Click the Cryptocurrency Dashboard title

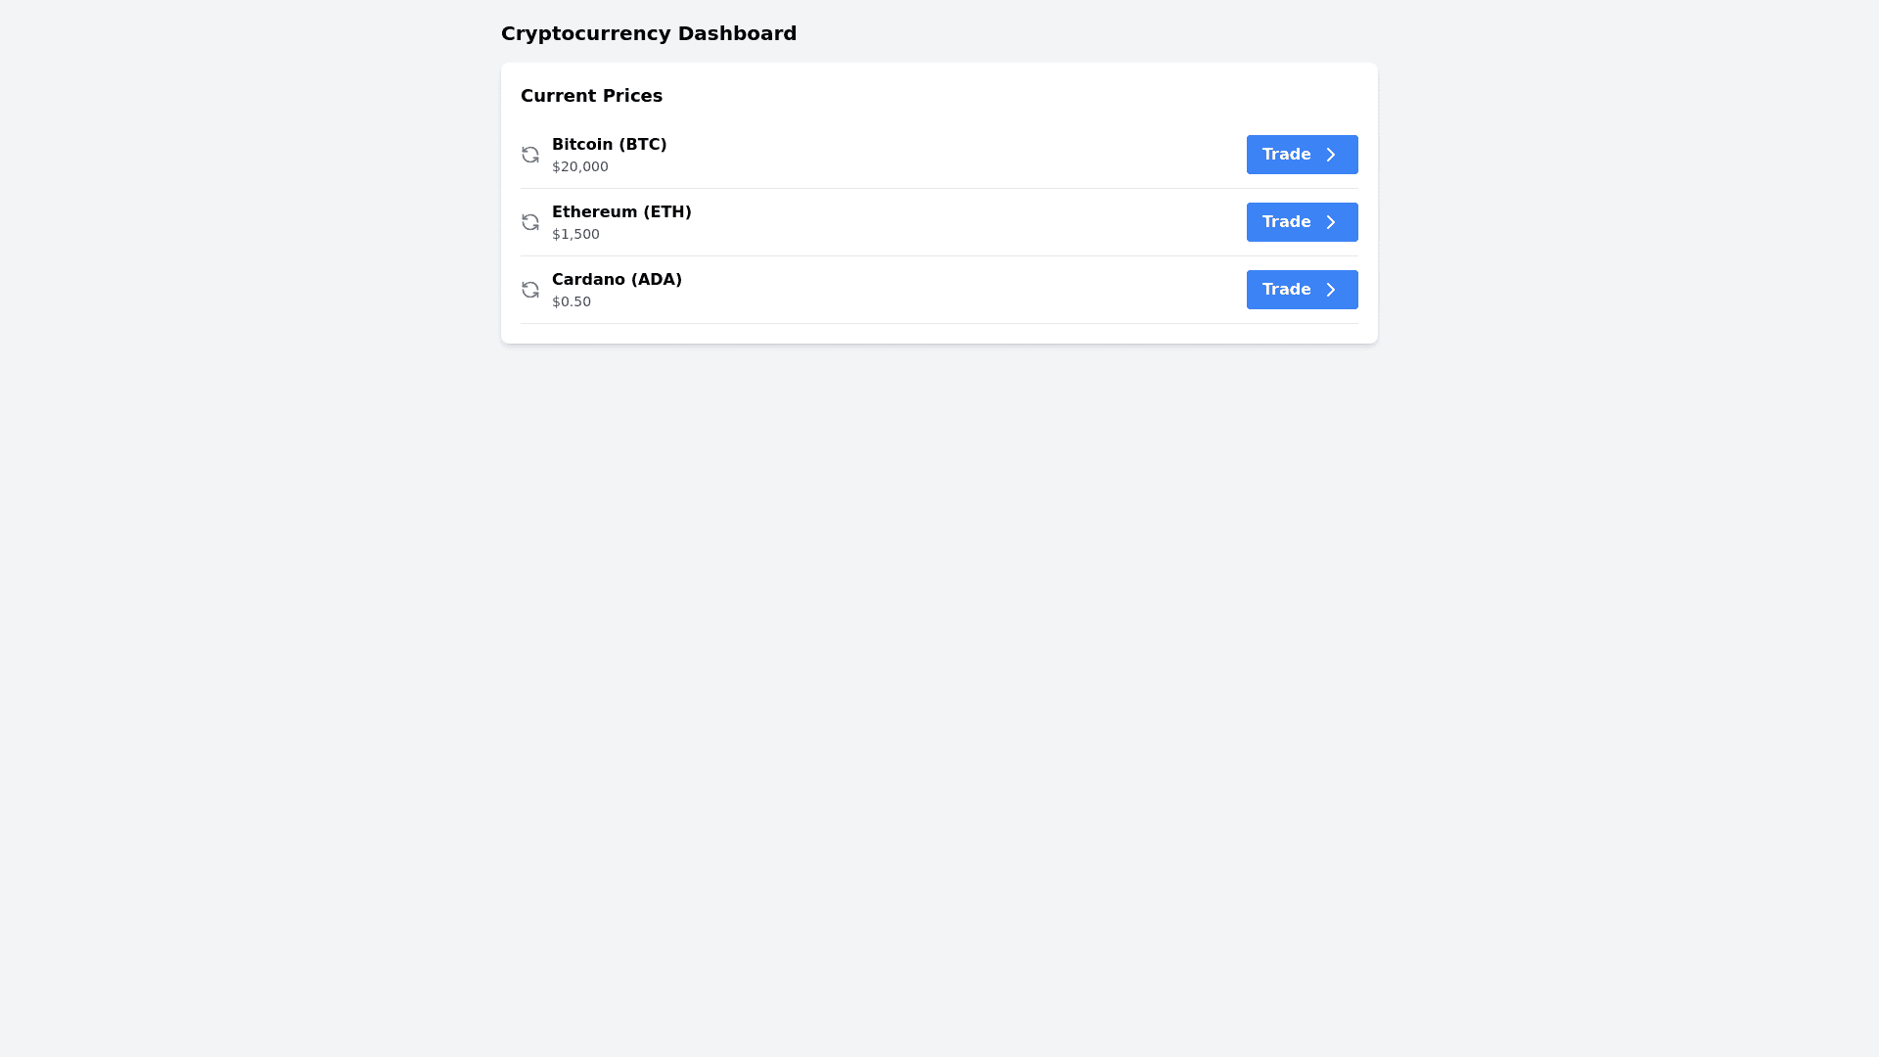tap(649, 33)
